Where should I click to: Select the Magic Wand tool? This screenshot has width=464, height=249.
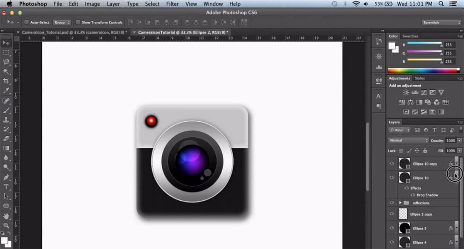[6, 72]
